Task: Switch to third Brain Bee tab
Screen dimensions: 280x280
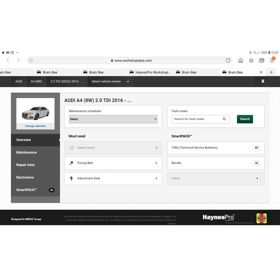Action: 104,72
